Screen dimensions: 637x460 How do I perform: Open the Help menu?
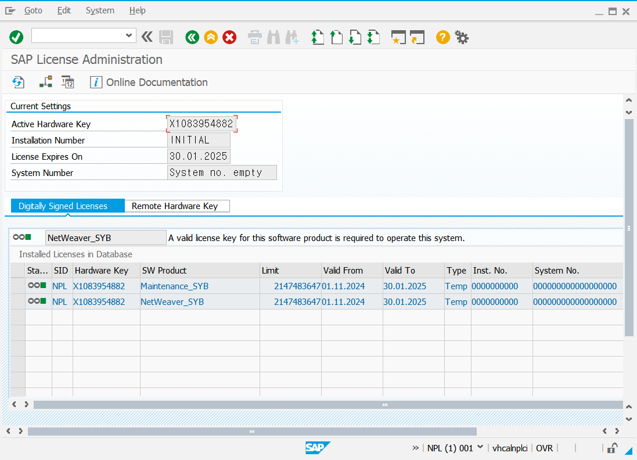click(137, 10)
